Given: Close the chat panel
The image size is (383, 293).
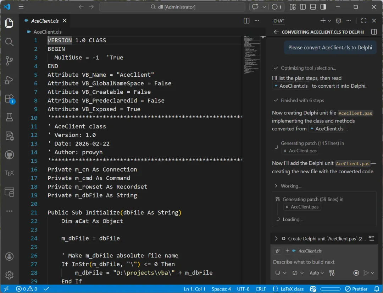Looking at the screenshot, I should (x=374, y=21).
